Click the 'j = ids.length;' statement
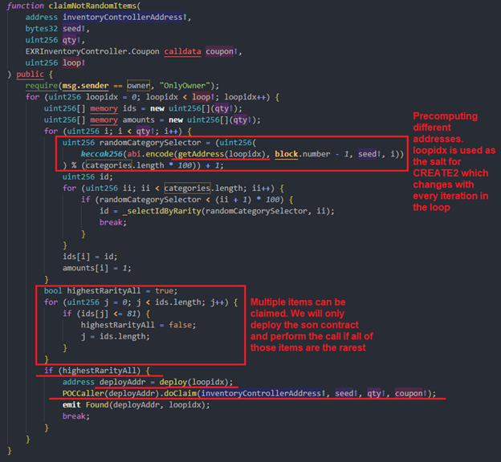 116,337
